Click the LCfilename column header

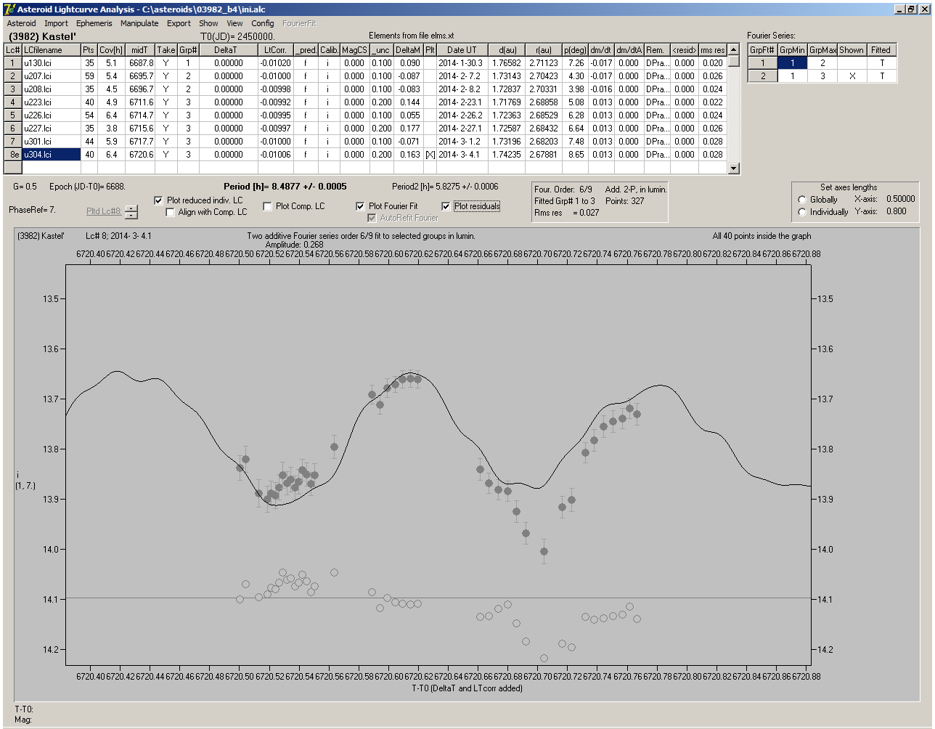(x=51, y=50)
